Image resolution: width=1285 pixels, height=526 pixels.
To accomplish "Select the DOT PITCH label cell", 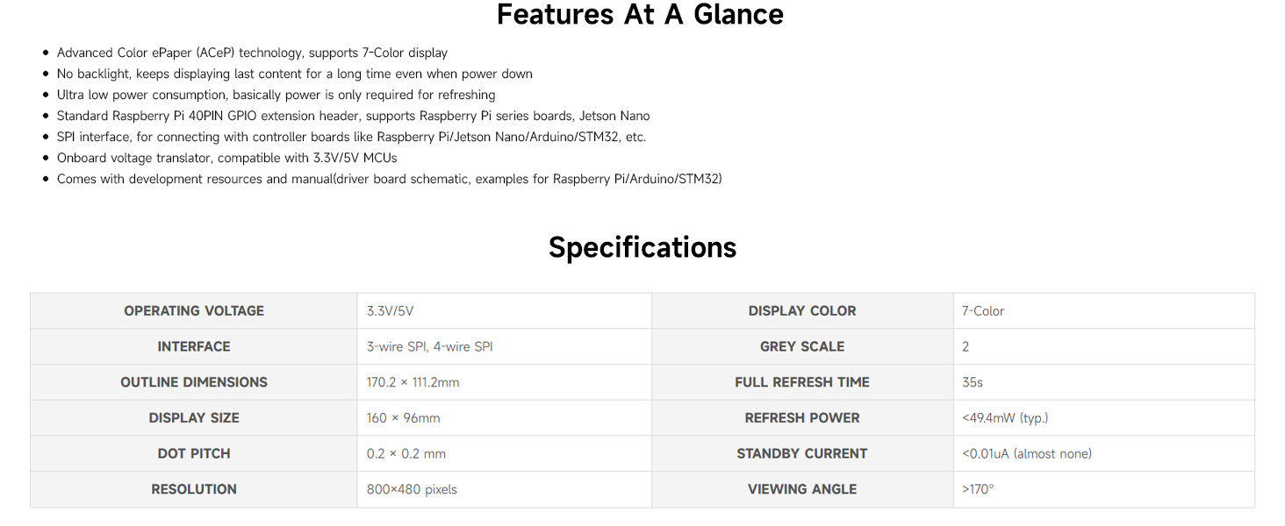I will point(194,454).
